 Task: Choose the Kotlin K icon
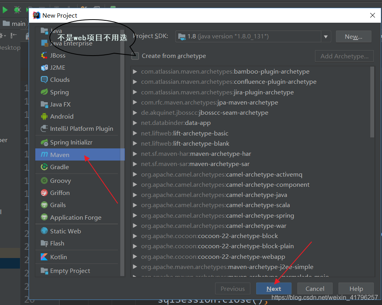tap(44, 257)
